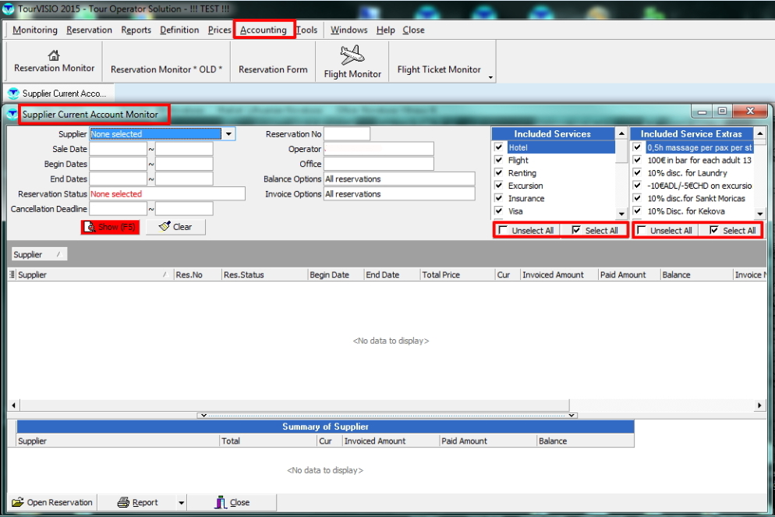Open Flight Monitor airplane icon
This screenshot has width=775, height=517.
(x=352, y=55)
